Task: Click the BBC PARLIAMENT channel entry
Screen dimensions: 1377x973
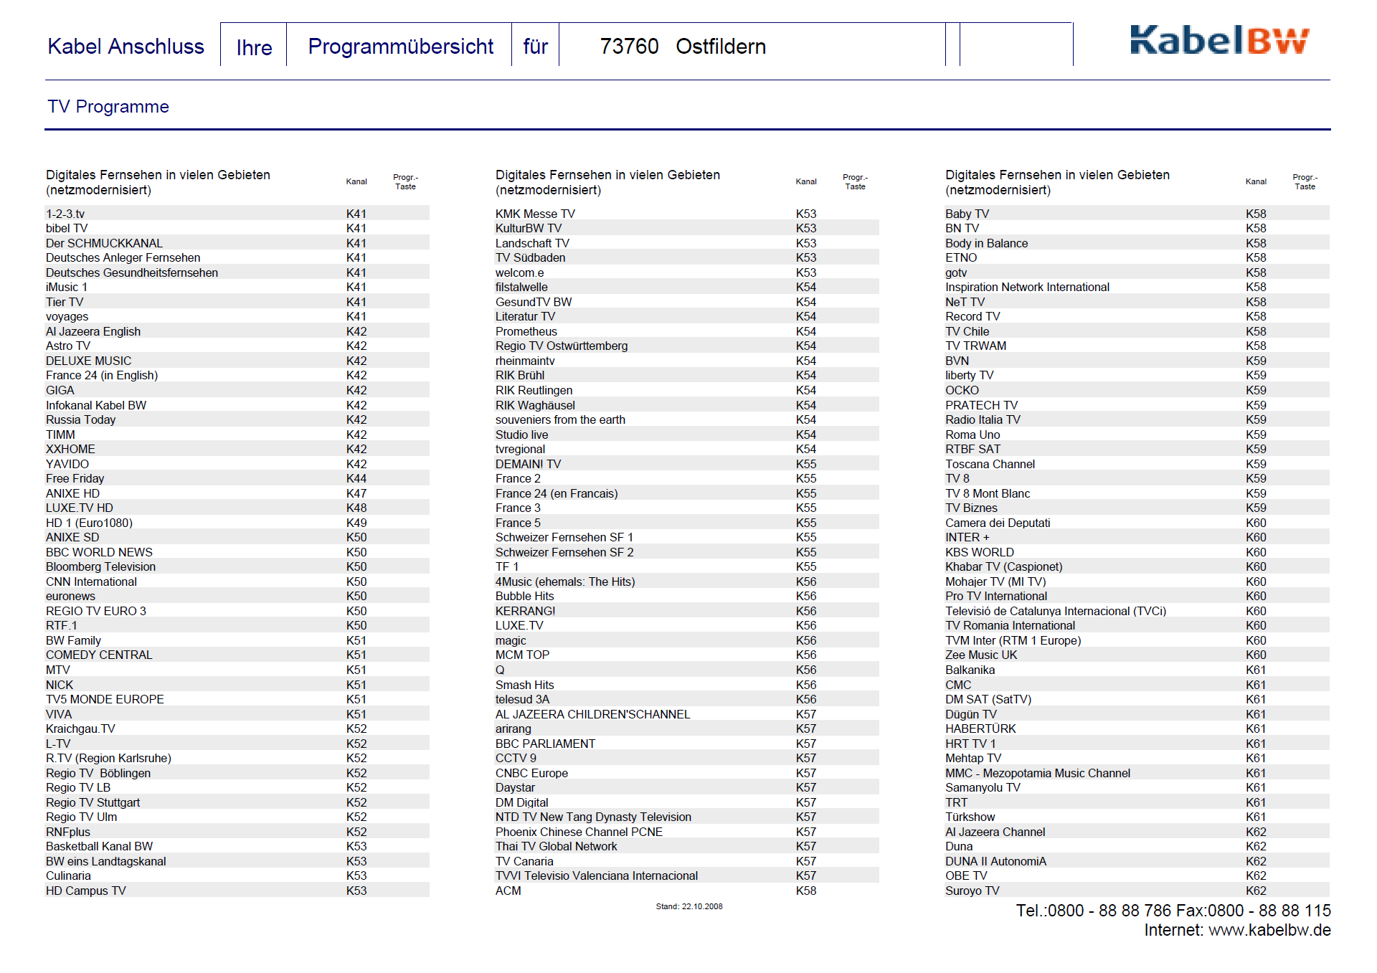Action: 545,744
